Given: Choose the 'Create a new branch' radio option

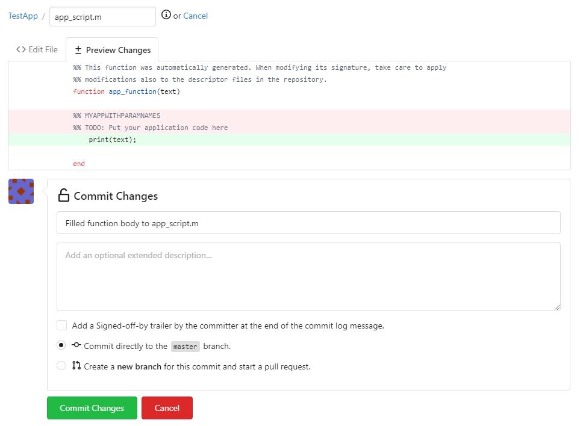Looking at the screenshot, I should (61, 366).
